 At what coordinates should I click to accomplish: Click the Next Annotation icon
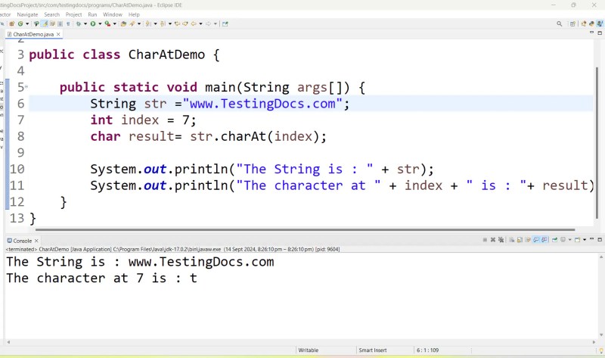point(147,24)
